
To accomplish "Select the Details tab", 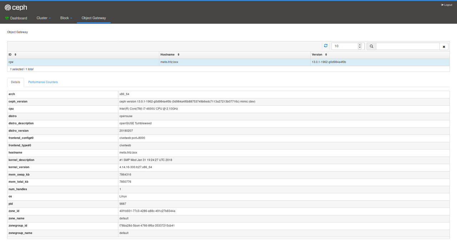I will 15,82.
